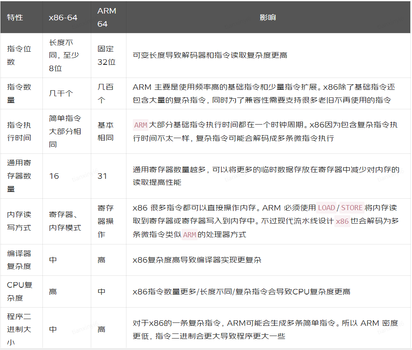Click '高' in the 程序二进制大小 row

pos(101,330)
